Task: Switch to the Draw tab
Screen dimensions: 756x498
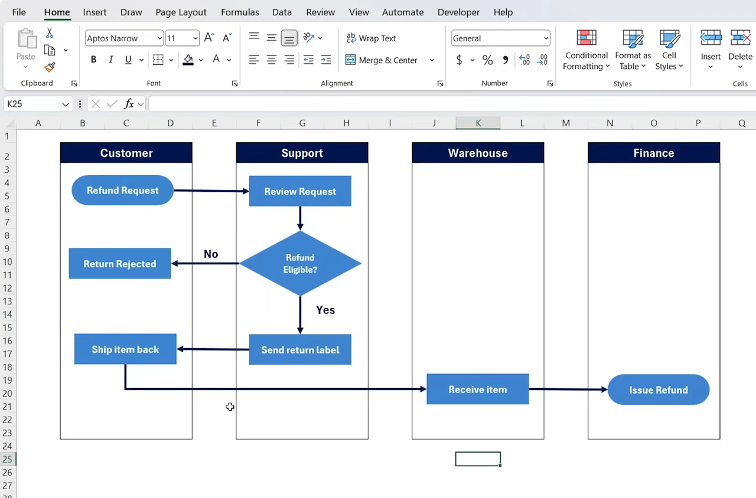Action: point(131,12)
